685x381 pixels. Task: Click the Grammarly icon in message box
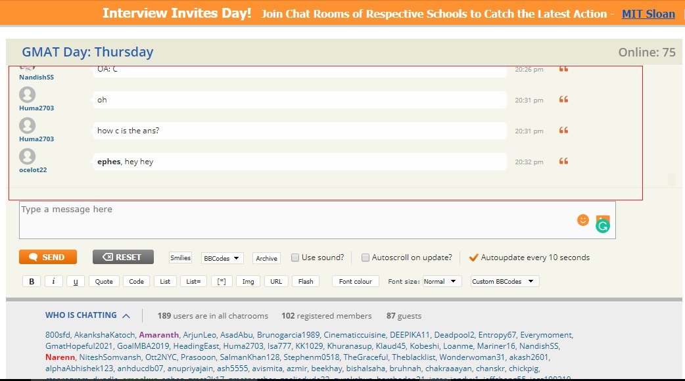[x=603, y=227]
